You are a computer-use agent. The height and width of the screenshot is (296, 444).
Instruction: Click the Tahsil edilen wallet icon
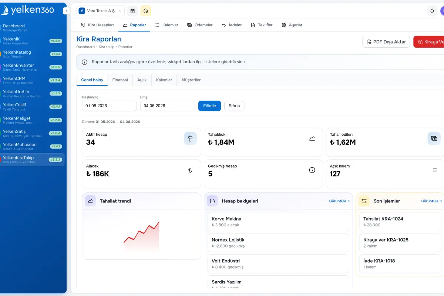434,138
